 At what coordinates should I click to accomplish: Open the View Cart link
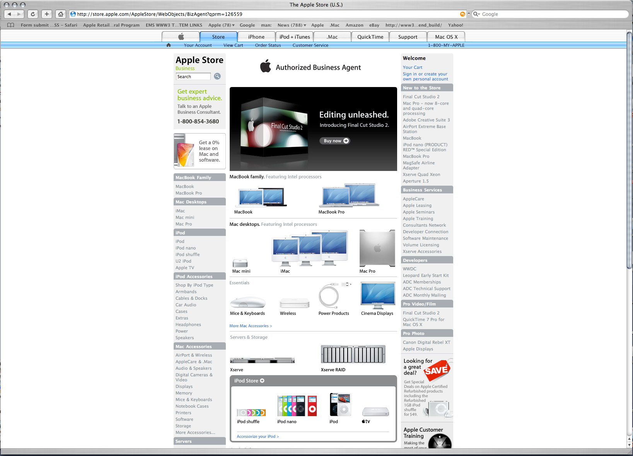233,45
